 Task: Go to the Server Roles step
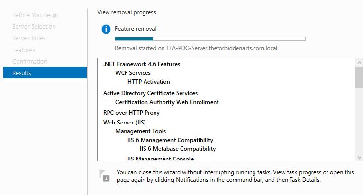click(29, 38)
